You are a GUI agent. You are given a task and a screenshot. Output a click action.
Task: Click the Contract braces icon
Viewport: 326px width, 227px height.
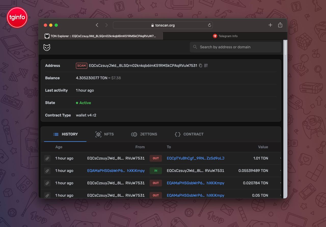[178, 134]
